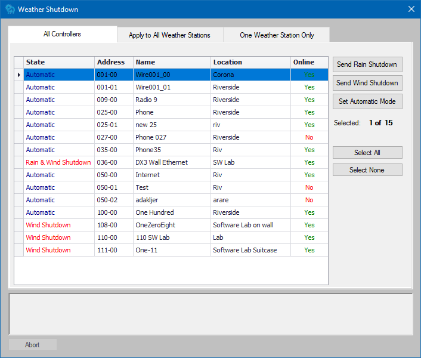The width and height of the screenshot is (421, 358).
Task: Select the Phone35 name cell
Action: pyautogui.click(x=172, y=150)
